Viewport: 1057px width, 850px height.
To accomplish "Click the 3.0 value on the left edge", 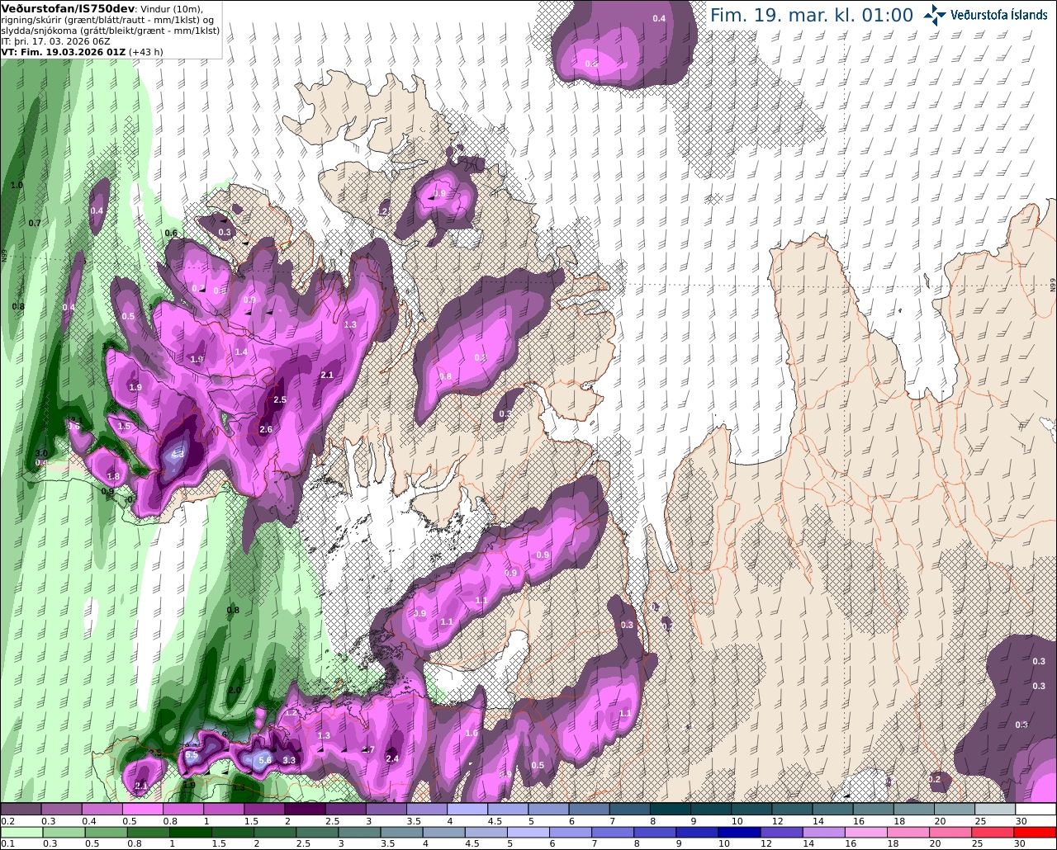I will click(41, 453).
